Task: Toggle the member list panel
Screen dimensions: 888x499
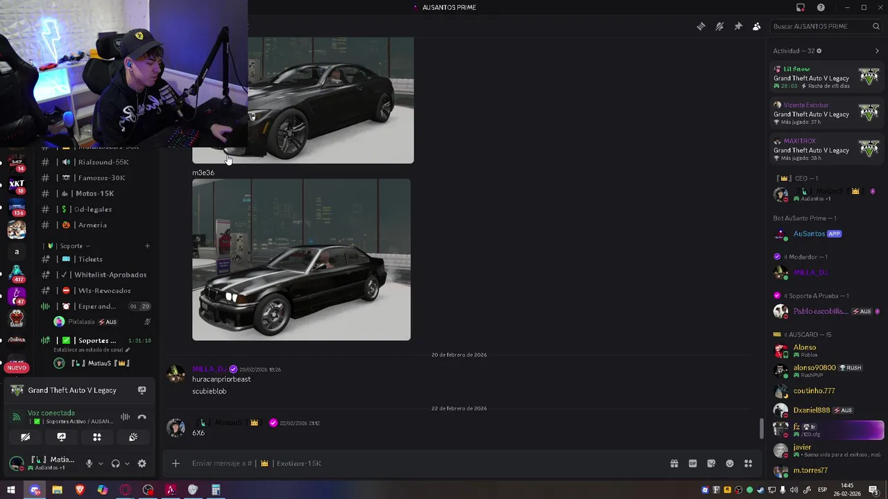Action: 756,26
